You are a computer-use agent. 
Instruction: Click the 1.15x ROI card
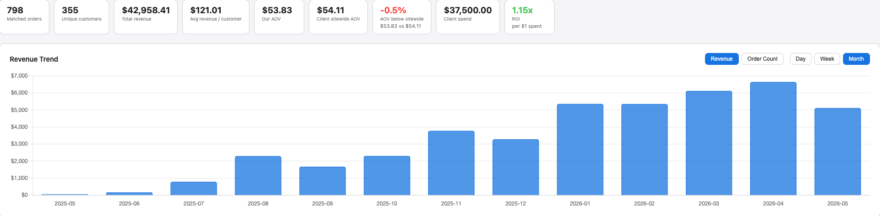530,17
